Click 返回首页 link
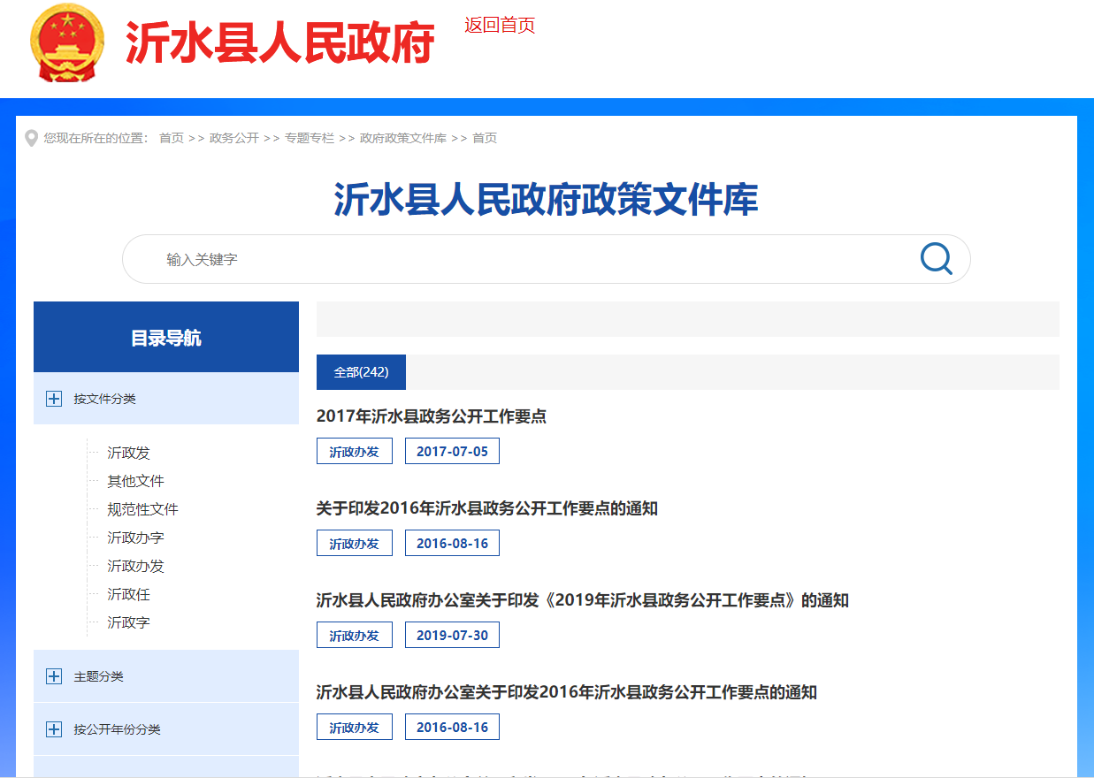1094x778 pixels. coord(500,26)
